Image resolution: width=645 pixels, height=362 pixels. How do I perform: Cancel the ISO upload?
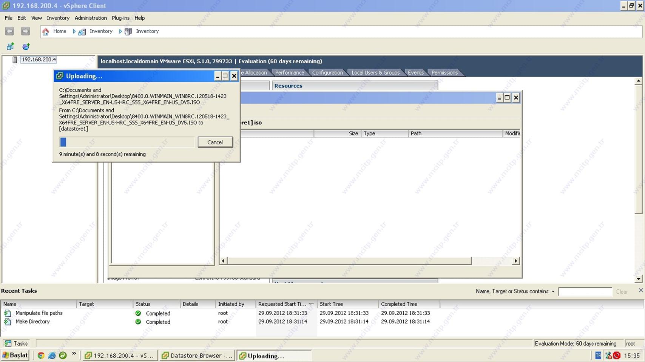coord(215,142)
